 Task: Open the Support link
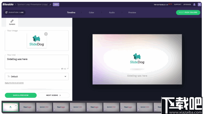coord(178,4)
